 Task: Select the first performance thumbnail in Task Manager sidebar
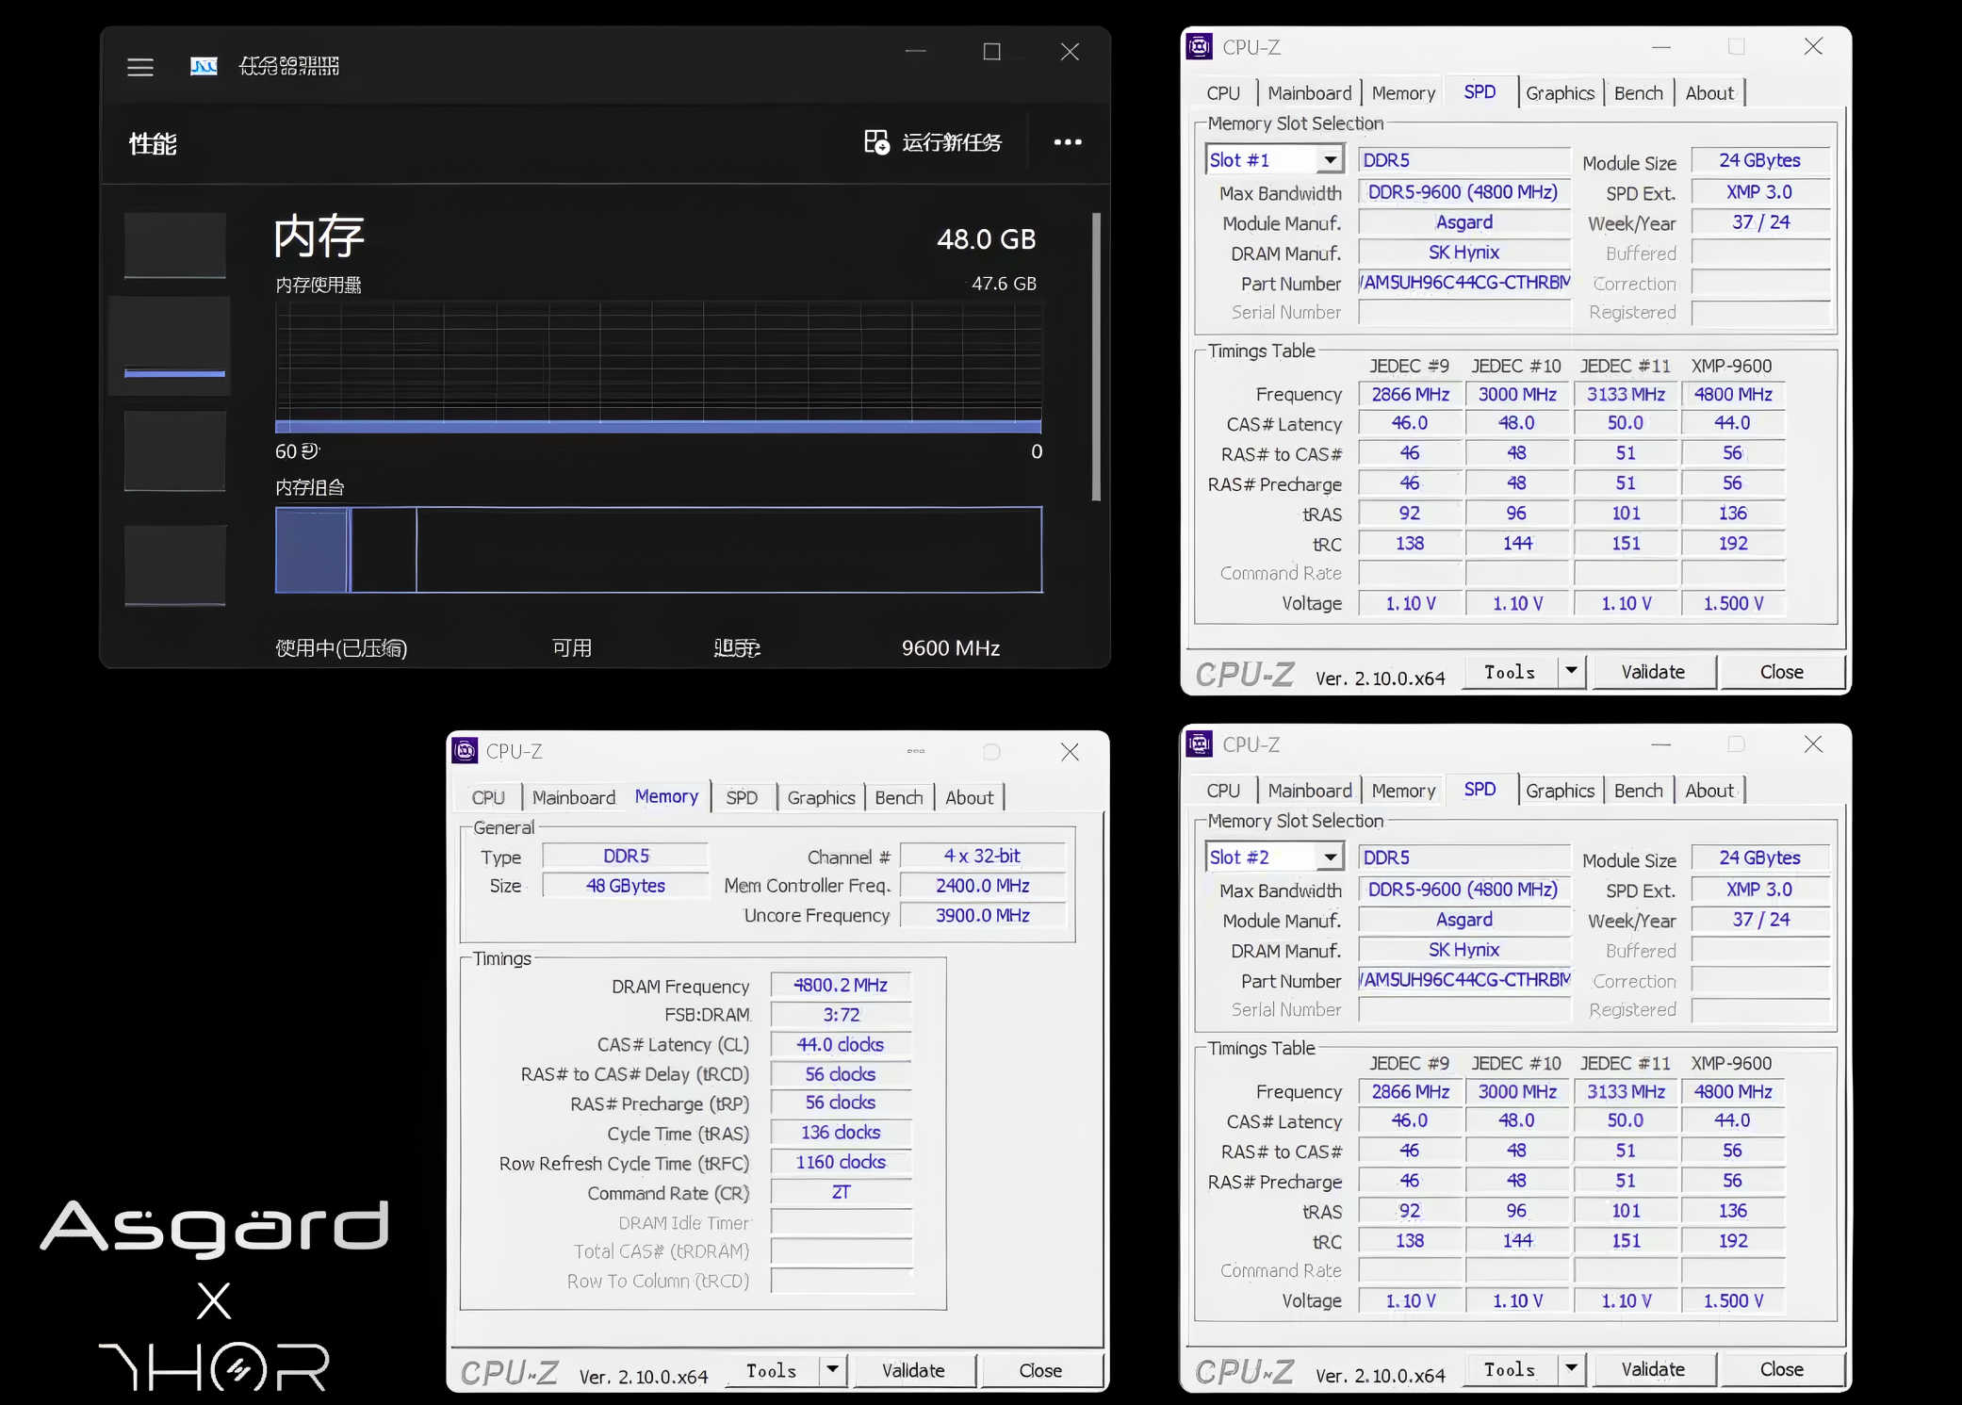[x=175, y=245]
